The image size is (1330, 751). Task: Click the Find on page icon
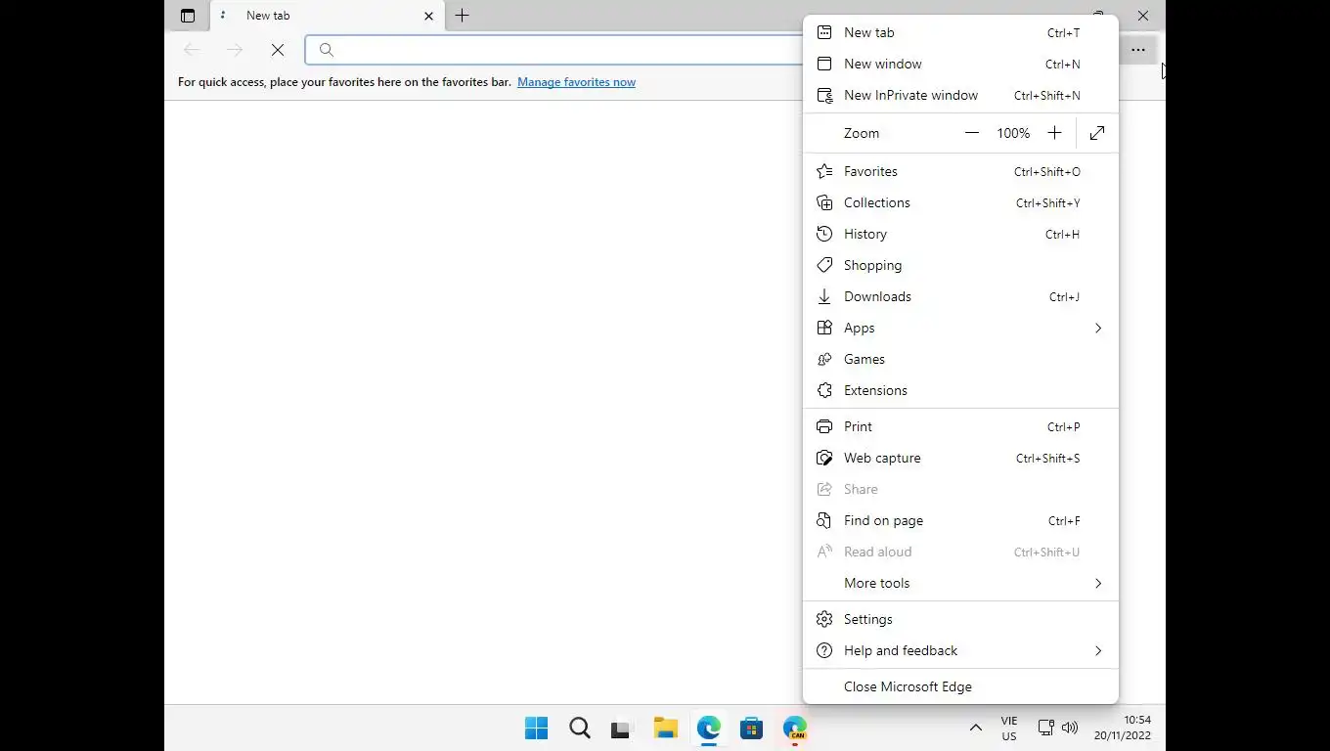tap(824, 520)
